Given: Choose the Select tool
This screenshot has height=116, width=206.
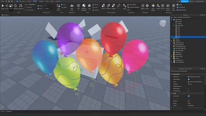Looking at the screenshot, I should tap(3, 6).
